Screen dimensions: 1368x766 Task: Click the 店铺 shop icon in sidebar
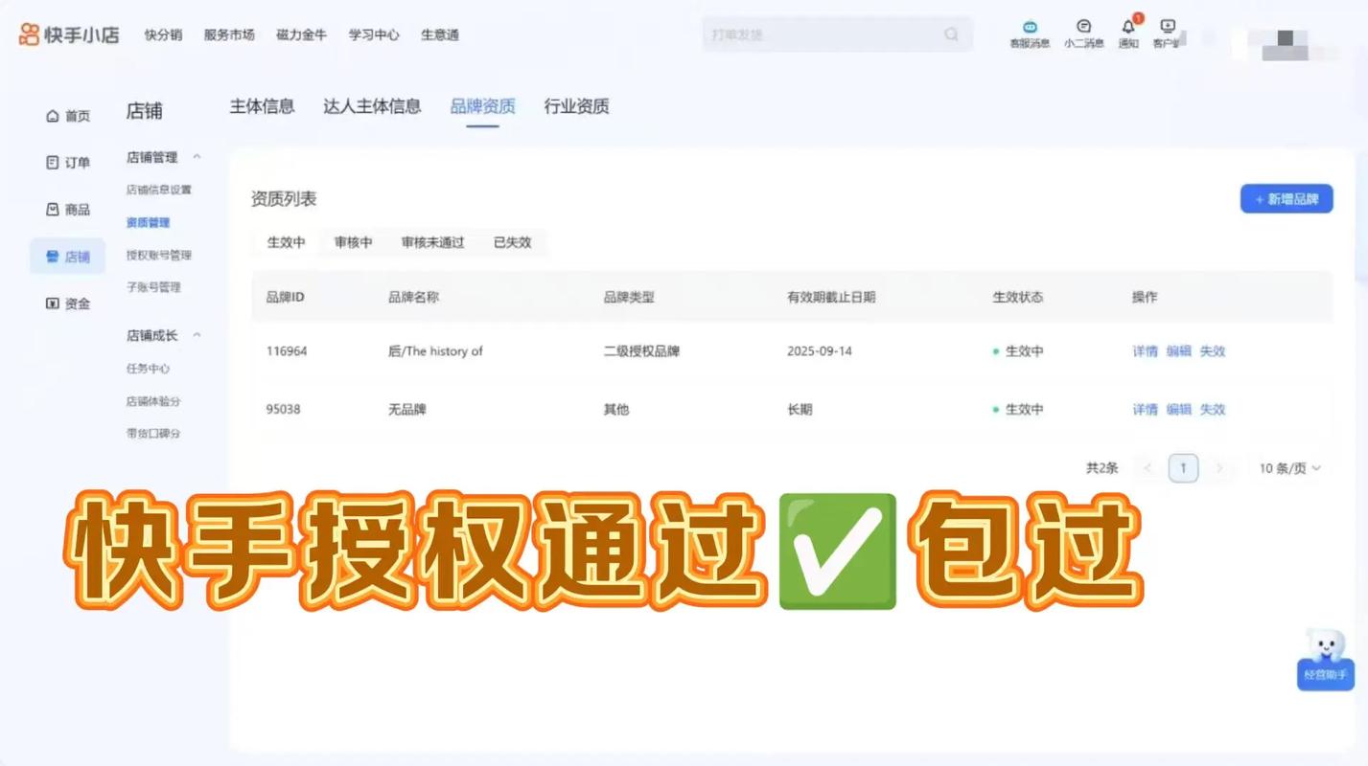67,256
